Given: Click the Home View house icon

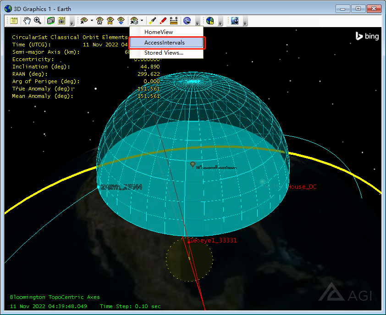Looking at the screenshot, I should click(99, 21).
